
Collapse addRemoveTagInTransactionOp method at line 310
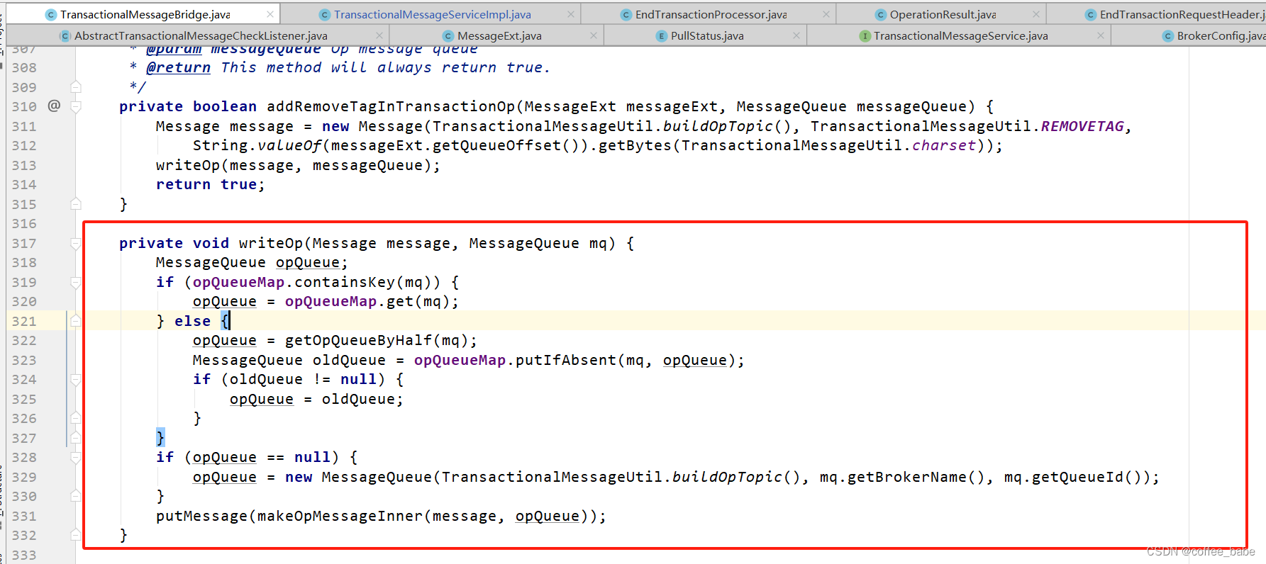(x=76, y=106)
